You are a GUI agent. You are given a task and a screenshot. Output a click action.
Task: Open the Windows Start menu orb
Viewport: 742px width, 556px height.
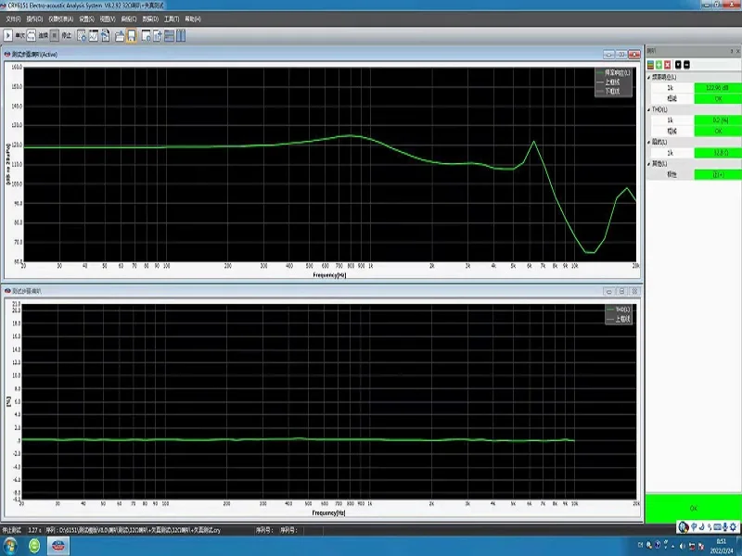(x=10, y=544)
